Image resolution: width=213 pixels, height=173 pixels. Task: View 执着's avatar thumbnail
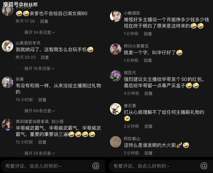pyautogui.click(x=8, y=82)
